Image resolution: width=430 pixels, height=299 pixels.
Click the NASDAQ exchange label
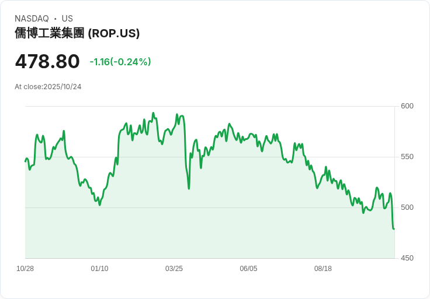tap(32, 19)
